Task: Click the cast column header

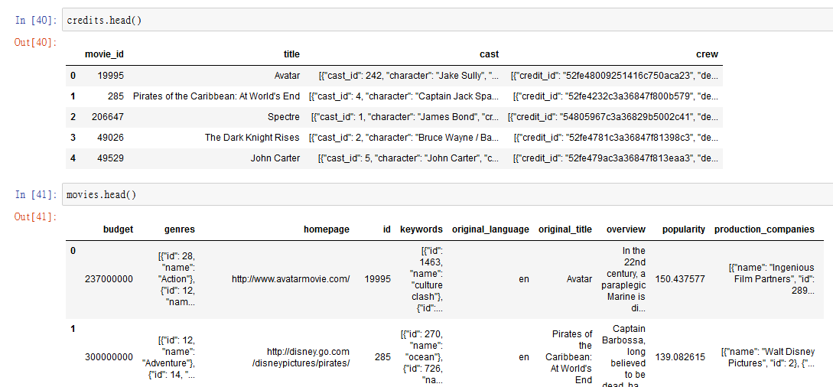Action: tap(489, 54)
